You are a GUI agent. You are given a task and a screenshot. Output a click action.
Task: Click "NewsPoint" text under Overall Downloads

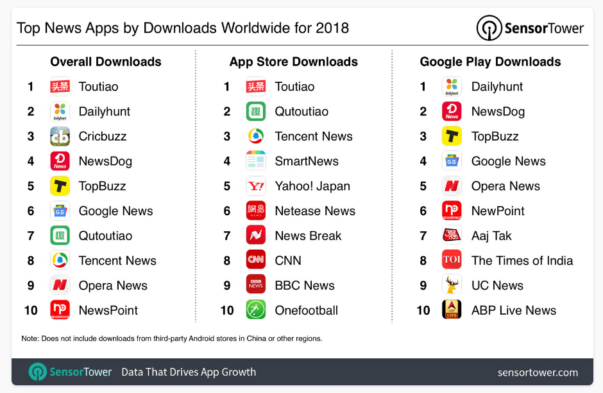[x=108, y=310]
